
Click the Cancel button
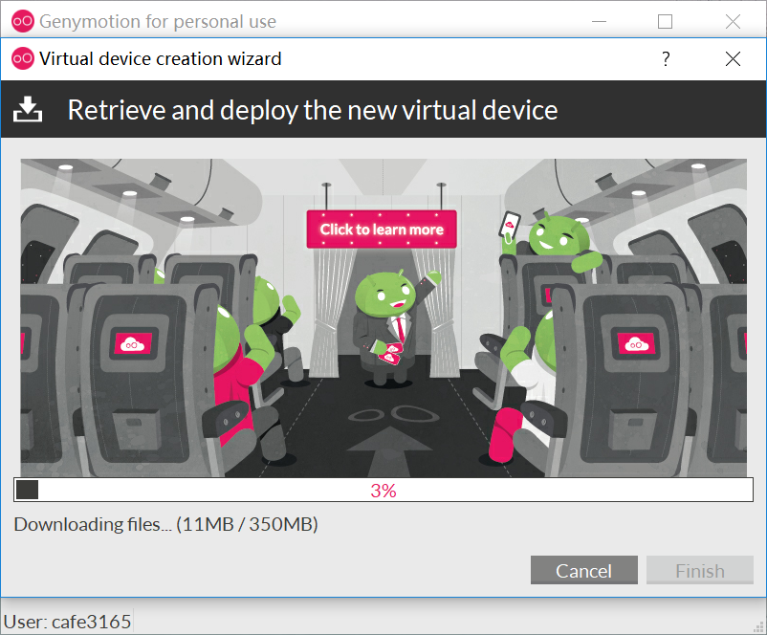click(x=584, y=570)
